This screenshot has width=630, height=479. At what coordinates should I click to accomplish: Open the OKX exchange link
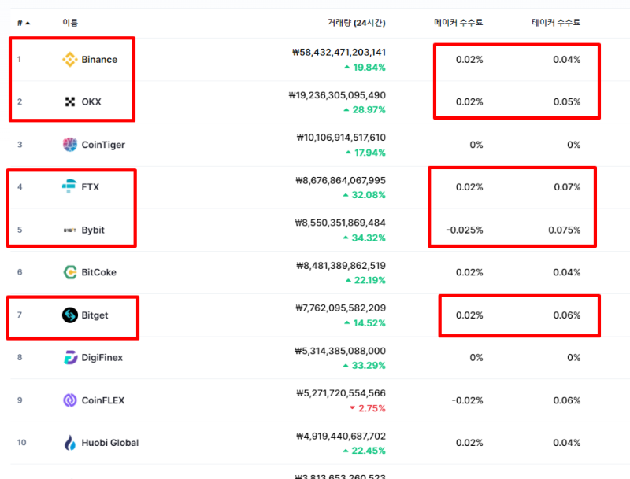(x=91, y=102)
